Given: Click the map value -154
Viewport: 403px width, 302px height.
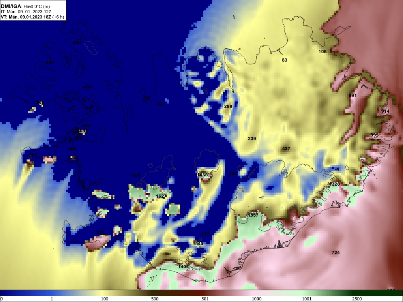Looking at the screenshot, I should [233, 174].
